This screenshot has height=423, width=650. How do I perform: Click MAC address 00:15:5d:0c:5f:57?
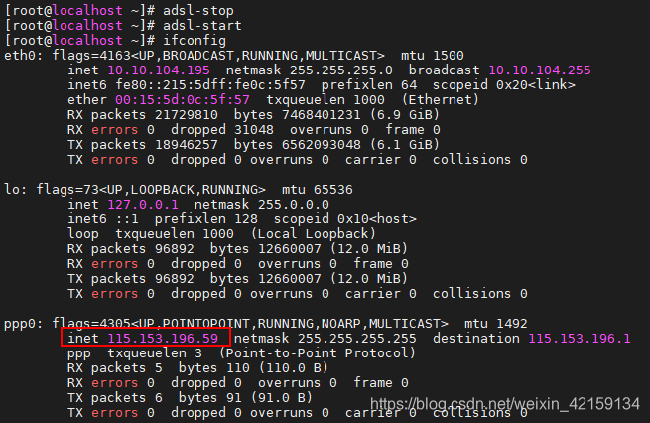pos(183,100)
